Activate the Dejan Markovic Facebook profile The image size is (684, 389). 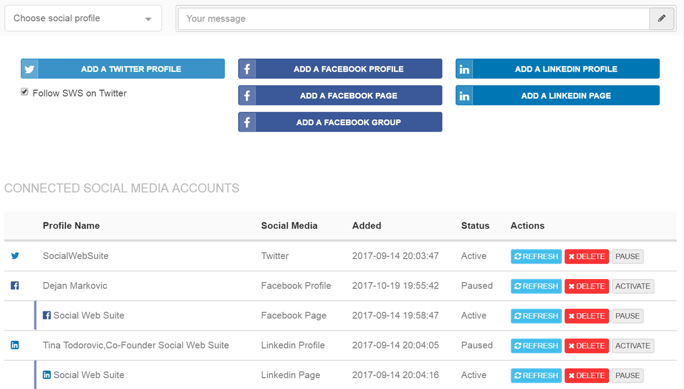click(632, 286)
